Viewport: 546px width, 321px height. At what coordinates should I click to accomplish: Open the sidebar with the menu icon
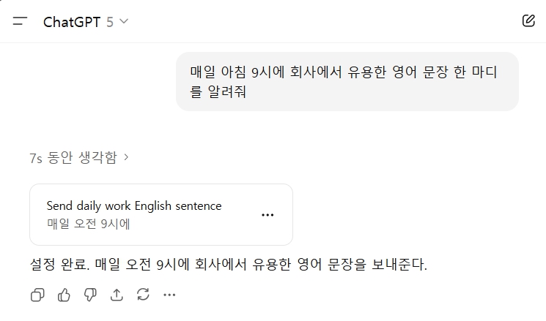point(20,21)
